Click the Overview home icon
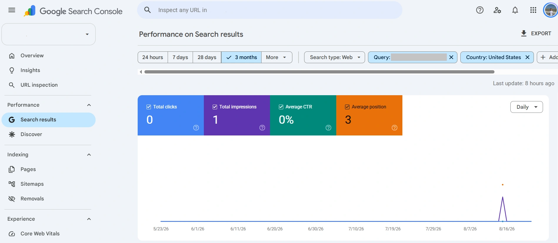 [12, 56]
